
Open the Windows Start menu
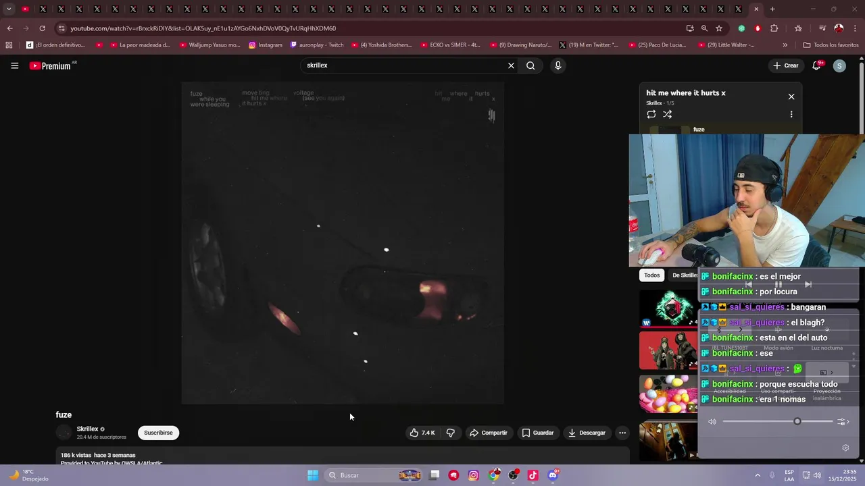pyautogui.click(x=313, y=475)
